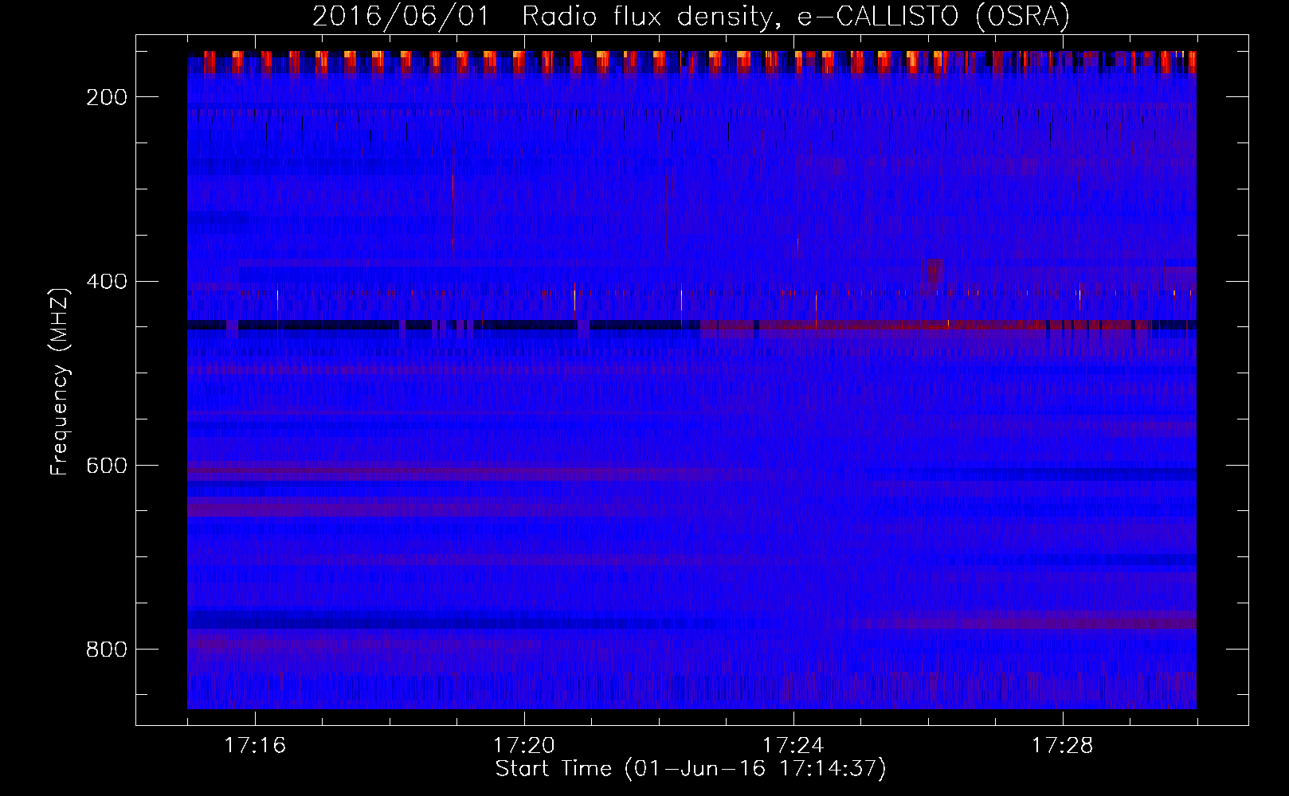Click the 17:24 time tick label

[x=793, y=746]
